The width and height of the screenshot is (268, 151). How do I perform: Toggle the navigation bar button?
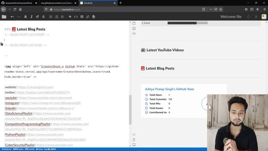coord(134,23)
